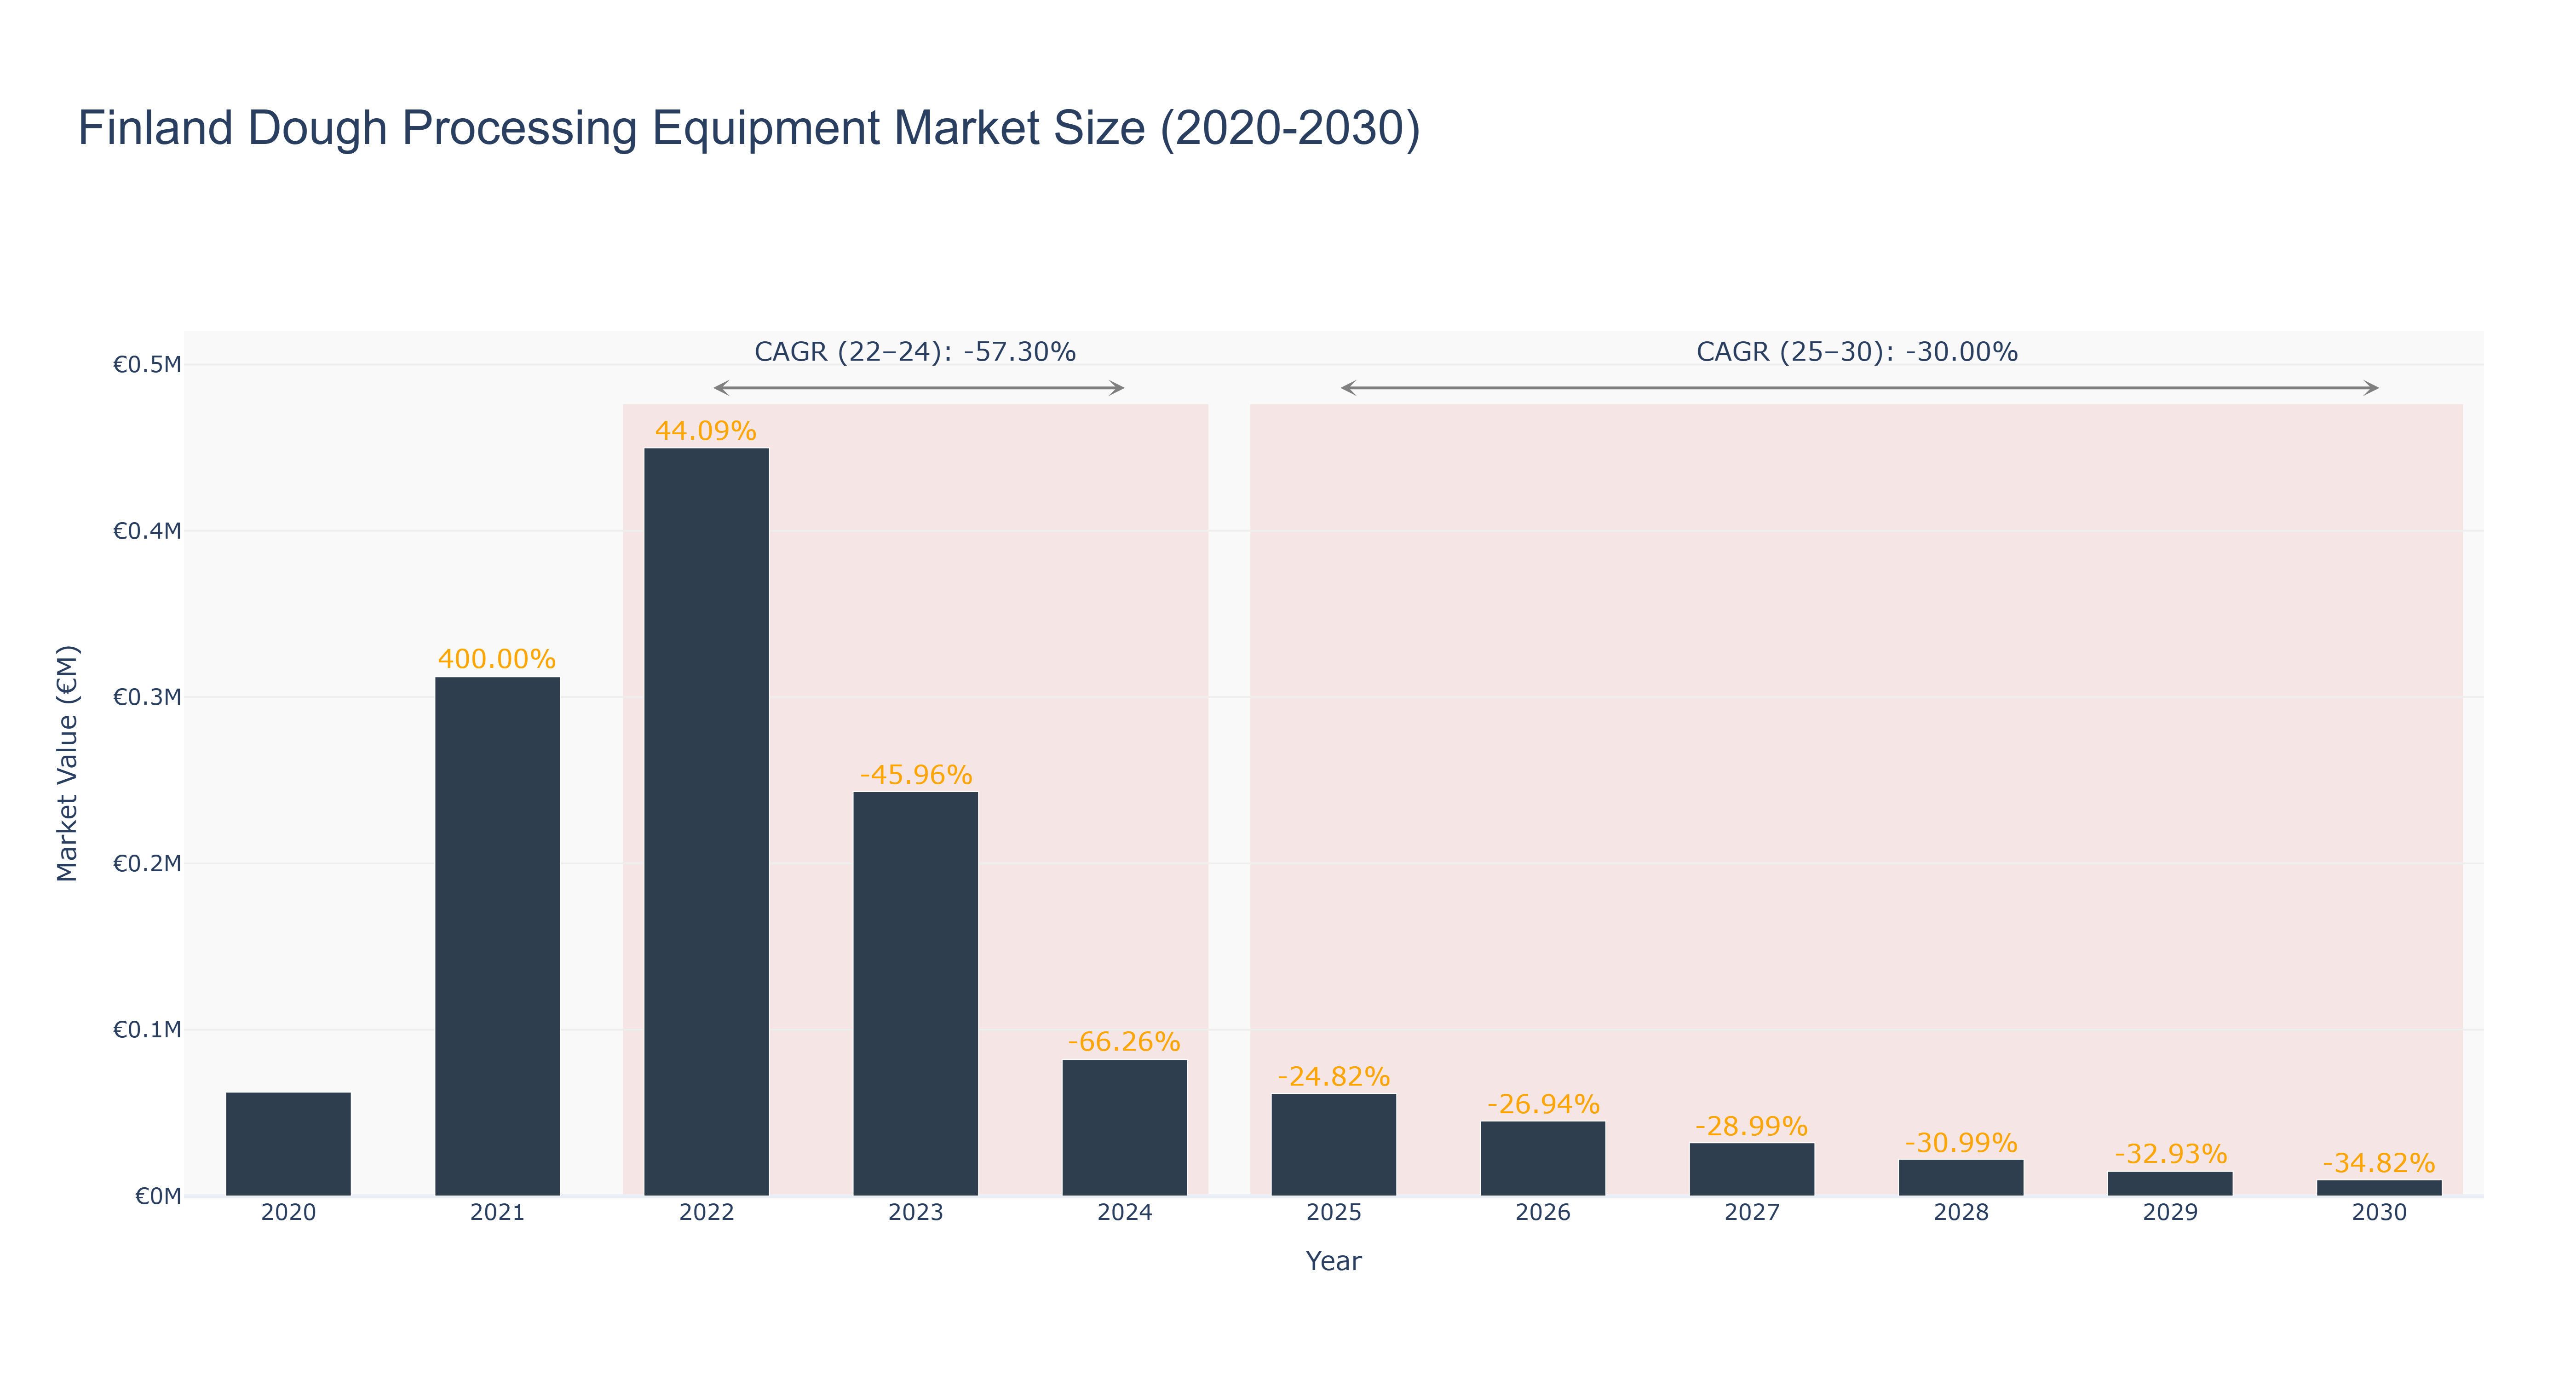The height and width of the screenshot is (1380, 2576).
Task: Click the 2028 market value bar
Action: click(1960, 1178)
